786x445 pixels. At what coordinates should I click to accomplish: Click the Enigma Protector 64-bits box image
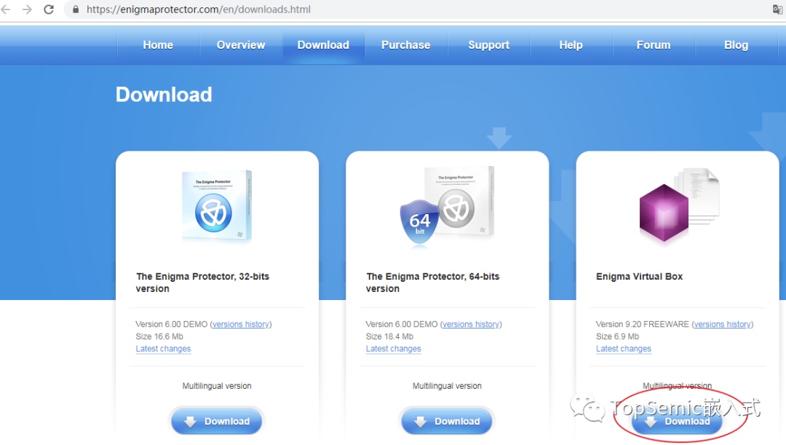point(447,205)
